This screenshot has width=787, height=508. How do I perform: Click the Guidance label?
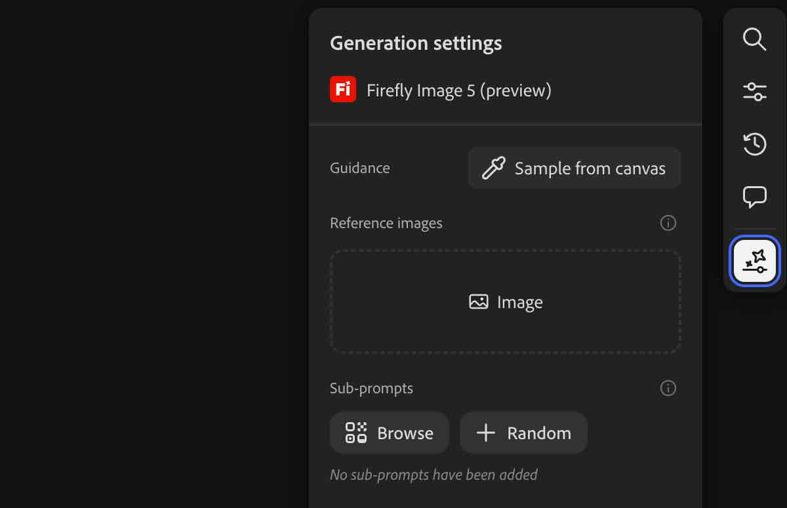coord(359,168)
